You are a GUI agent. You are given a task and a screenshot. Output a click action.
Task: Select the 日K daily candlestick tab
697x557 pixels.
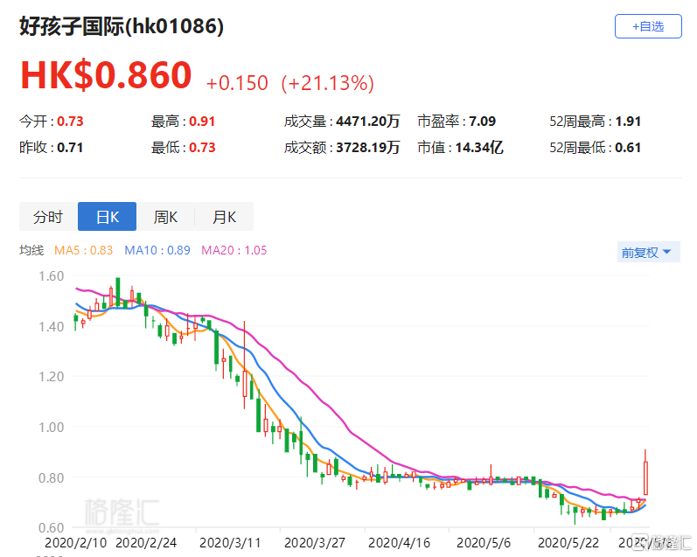point(107,217)
